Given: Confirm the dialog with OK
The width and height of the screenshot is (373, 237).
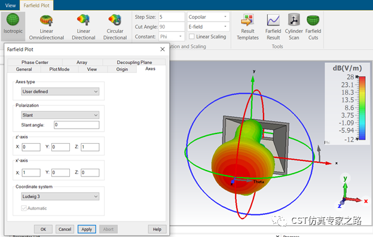Looking at the screenshot, I should pyautogui.click(x=43, y=229).
